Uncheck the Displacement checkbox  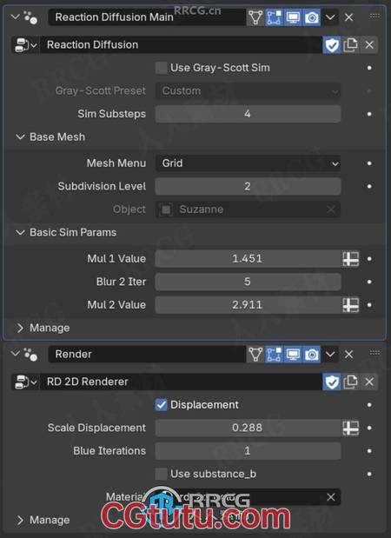162,405
